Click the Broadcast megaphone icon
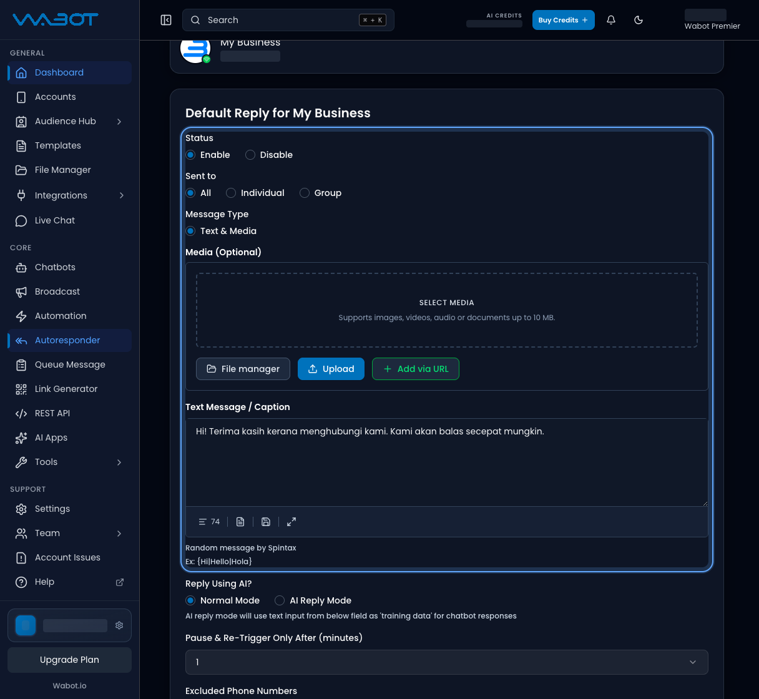Viewport: 759px width, 699px height. [21, 292]
